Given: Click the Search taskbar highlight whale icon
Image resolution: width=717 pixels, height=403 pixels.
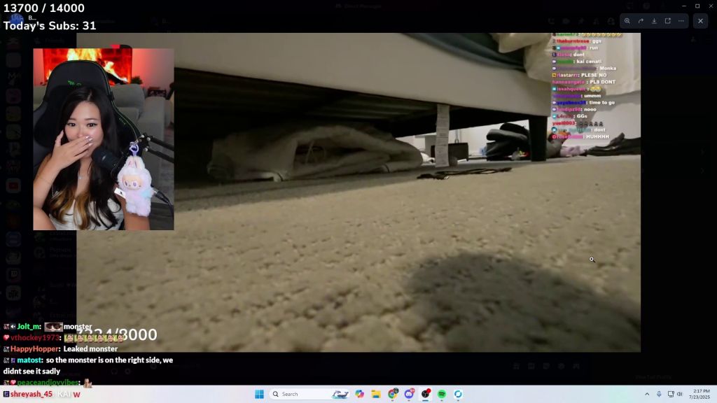Looking at the screenshot, I should [340, 394].
